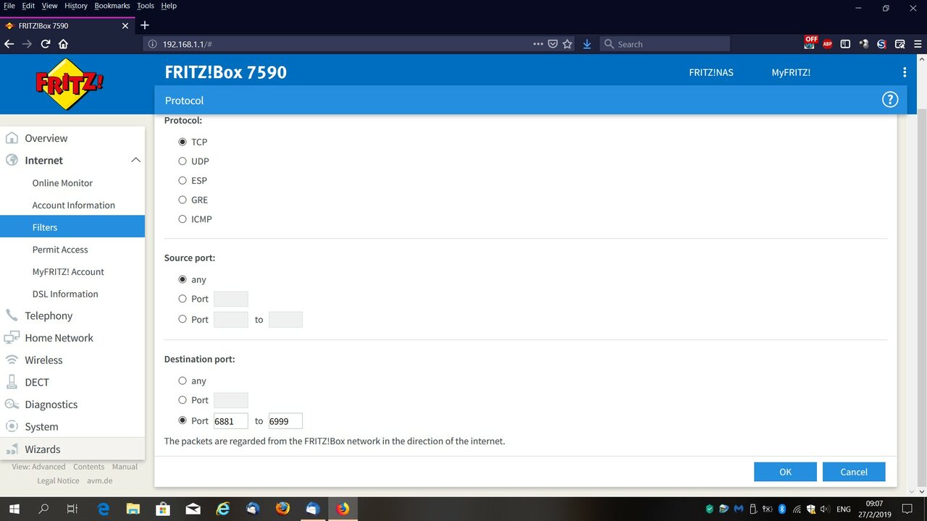
Task: Select the ESP protocol
Action: 183,180
